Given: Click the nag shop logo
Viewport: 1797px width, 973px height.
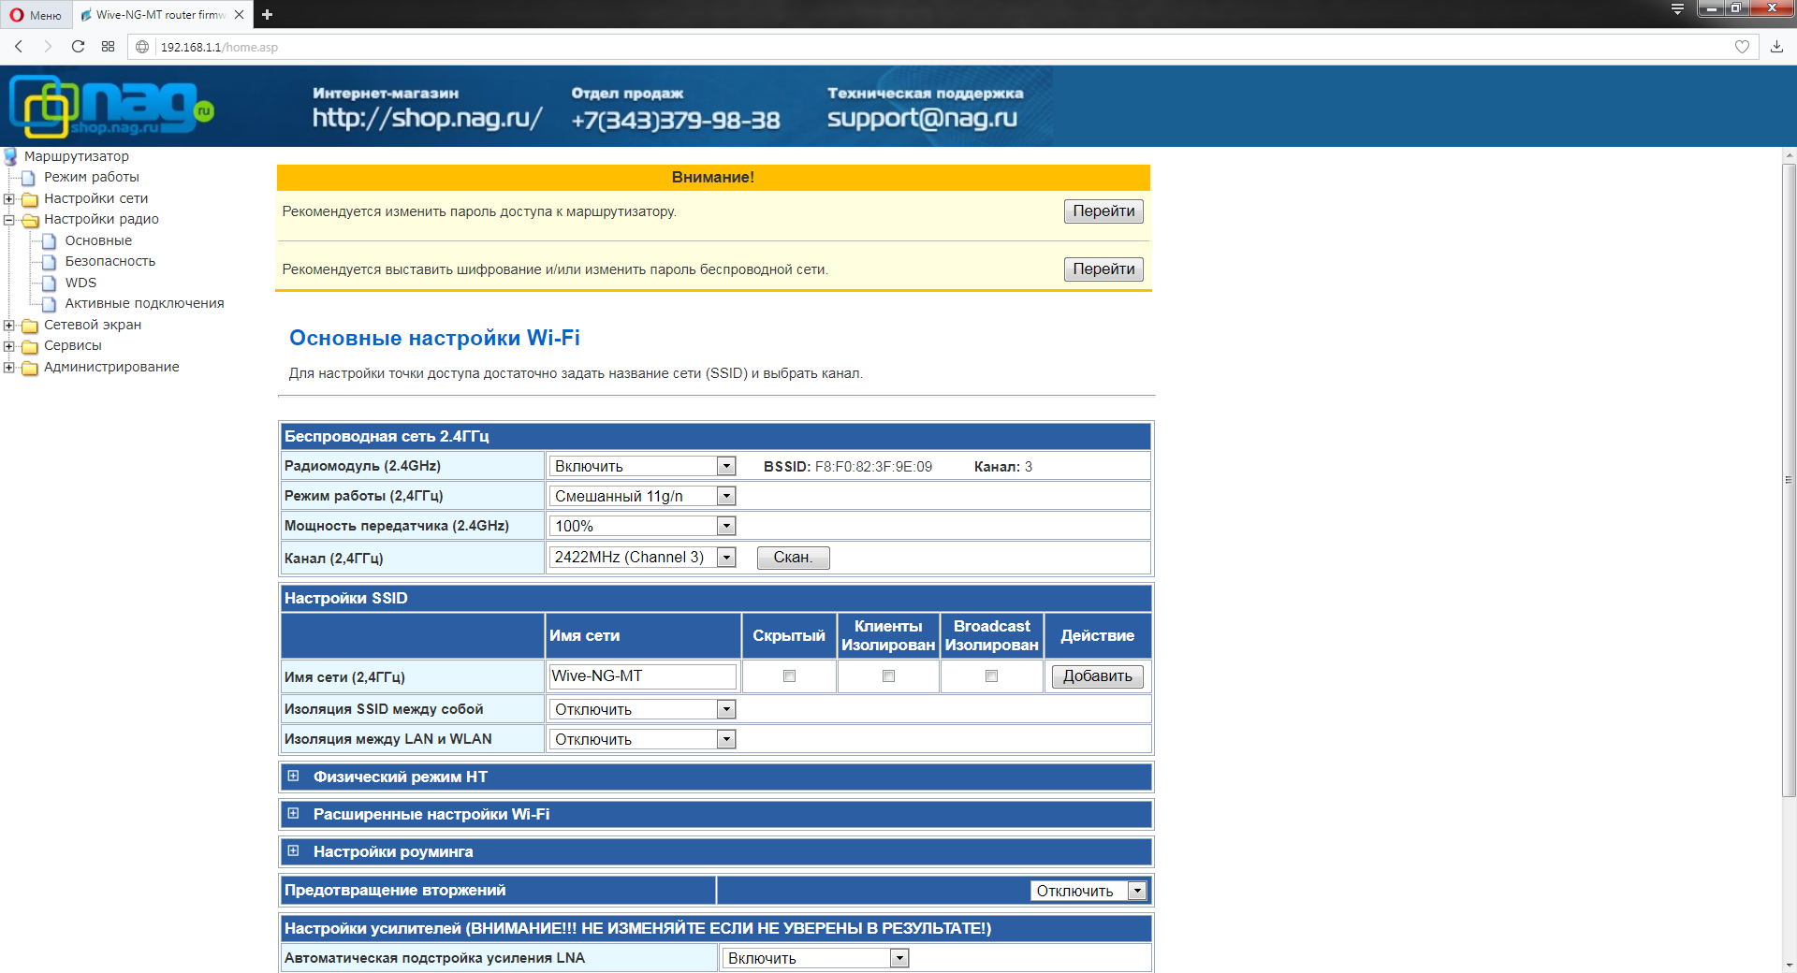Looking at the screenshot, I should point(111,106).
